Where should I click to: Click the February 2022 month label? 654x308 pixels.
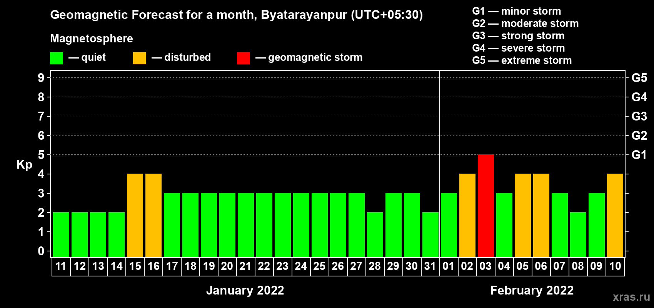[532, 290]
